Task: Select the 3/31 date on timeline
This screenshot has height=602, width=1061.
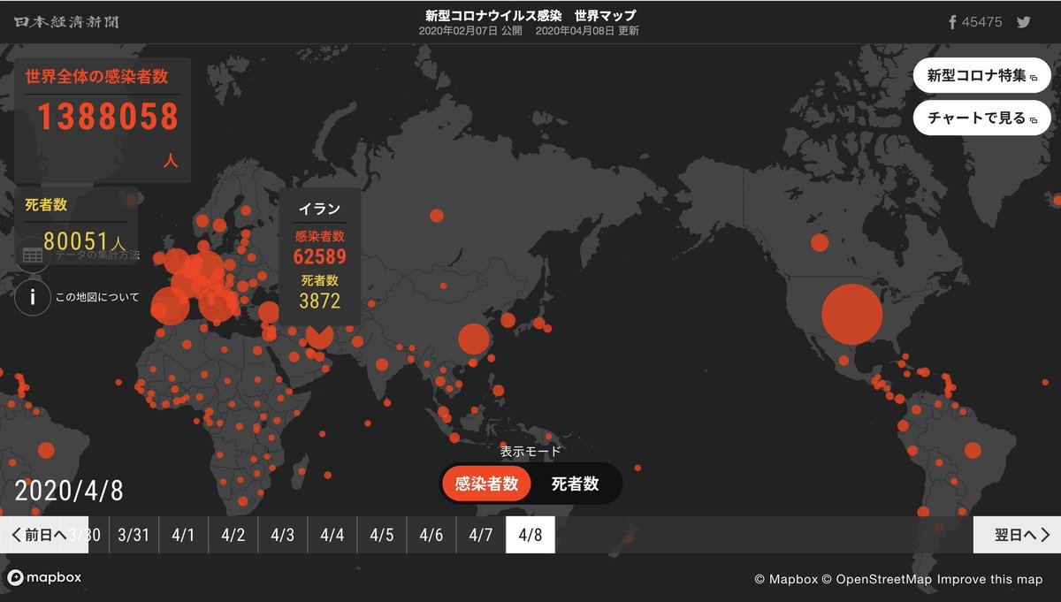Action: click(134, 535)
